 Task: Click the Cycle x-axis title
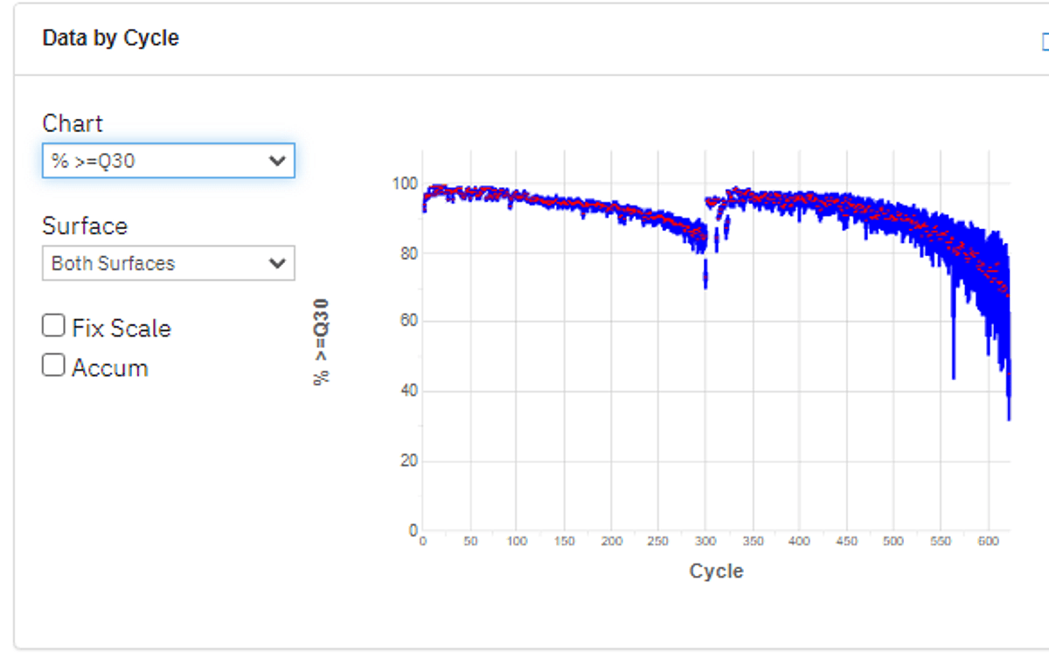[716, 571]
